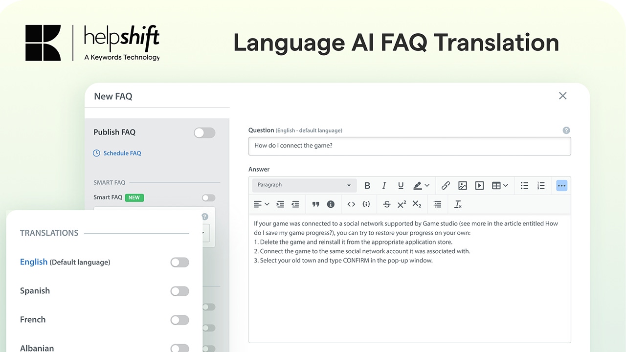Click the blockquote icon
Screen dimensions: 626x352
coord(315,204)
